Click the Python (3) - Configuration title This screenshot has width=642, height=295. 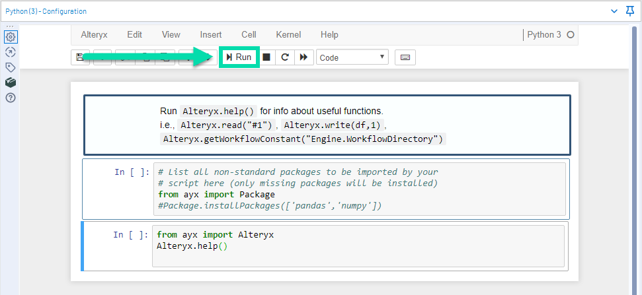tap(46, 11)
